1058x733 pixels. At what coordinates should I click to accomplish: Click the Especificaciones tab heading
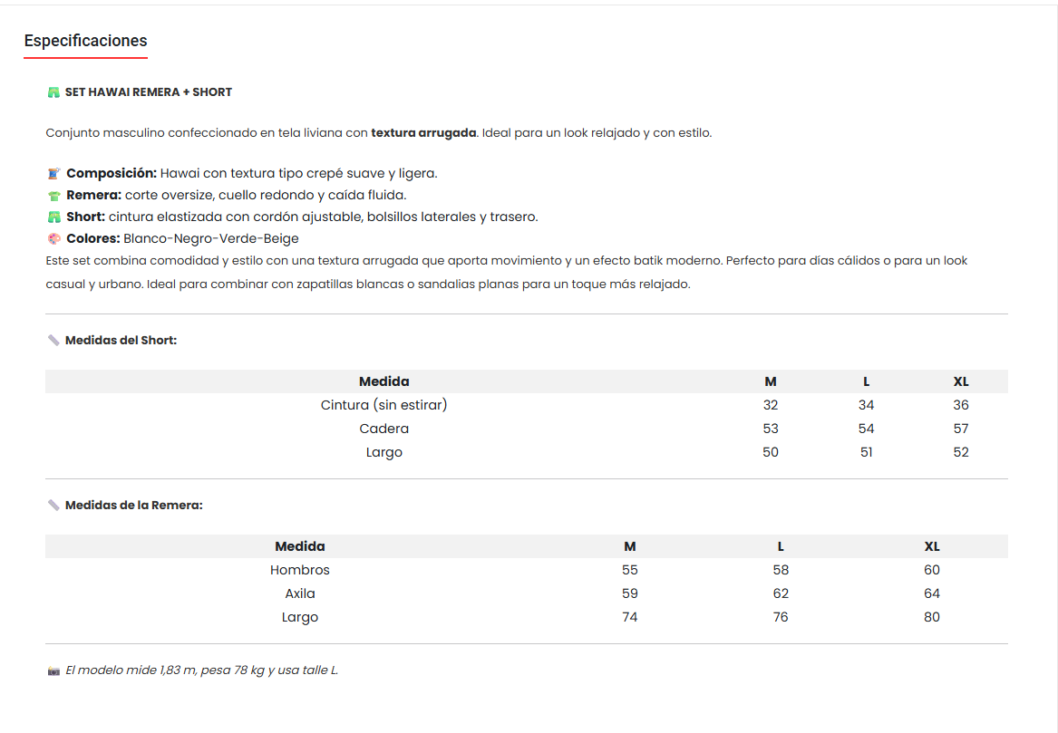[85, 41]
